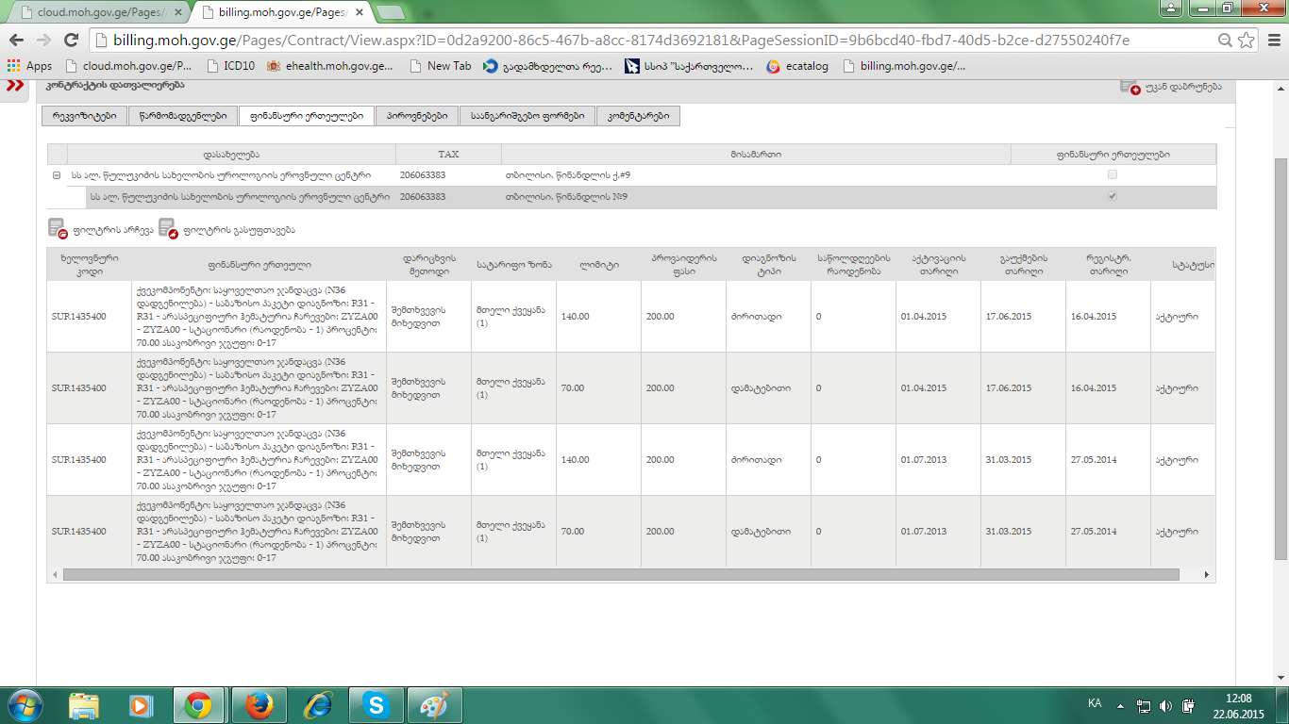Open Skype from the taskbar
1289x724 pixels.
pos(377,705)
